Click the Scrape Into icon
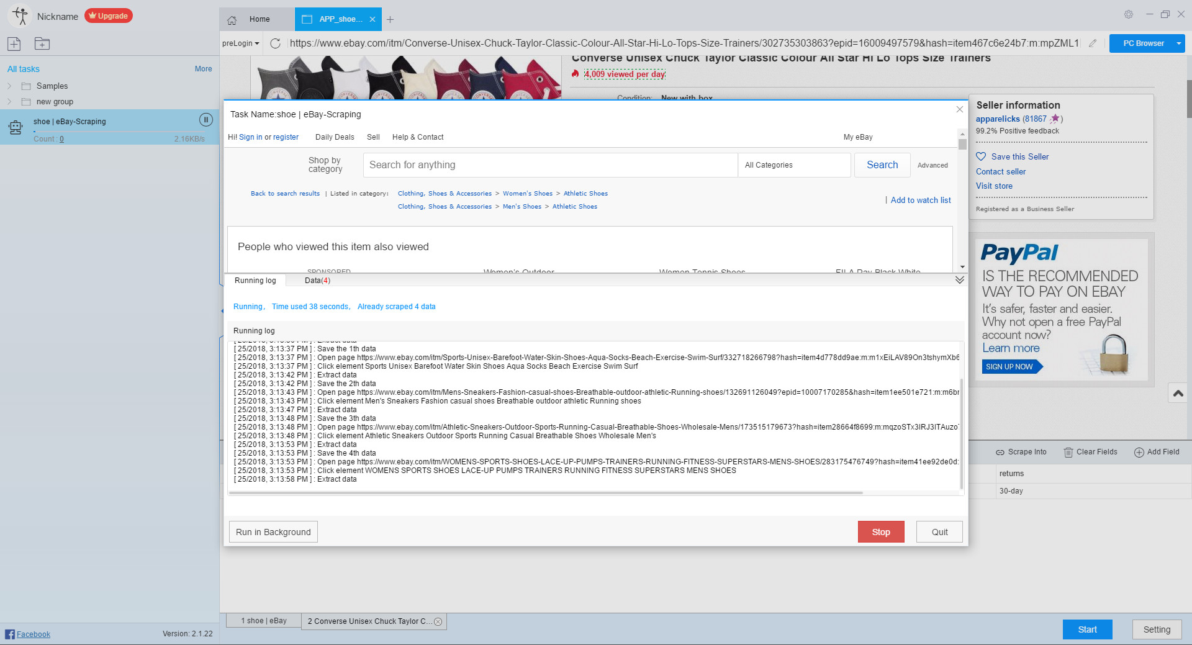Screen dimensions: 1192x645 (1000, 453)
